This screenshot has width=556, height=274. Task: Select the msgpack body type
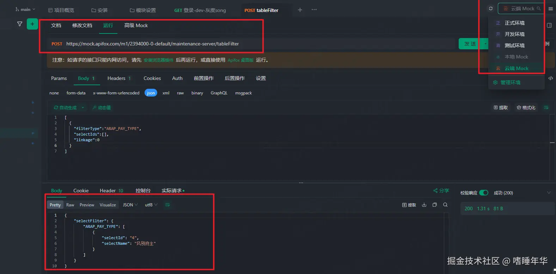243,93
